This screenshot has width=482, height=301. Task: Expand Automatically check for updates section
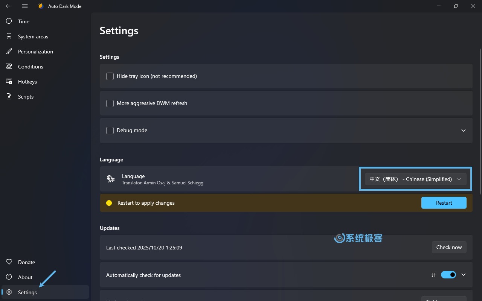click(463, 275)
